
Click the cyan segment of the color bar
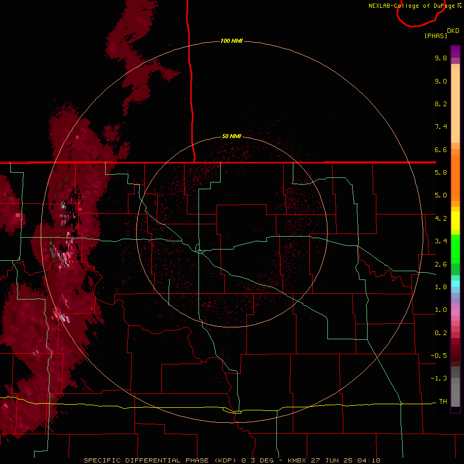click(455, 284)
